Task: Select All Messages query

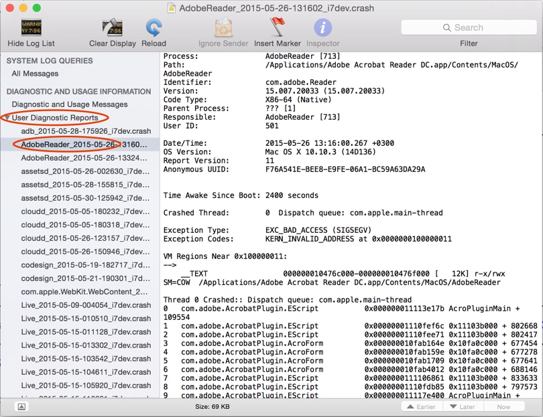Action: pos(35,74)
